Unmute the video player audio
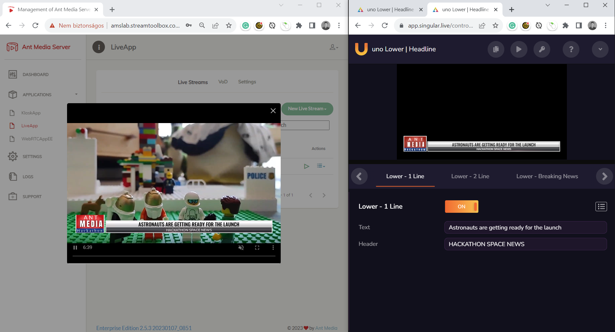Image resolution: width=615 pixels, height=332 pixels. [x=241, y=248]
